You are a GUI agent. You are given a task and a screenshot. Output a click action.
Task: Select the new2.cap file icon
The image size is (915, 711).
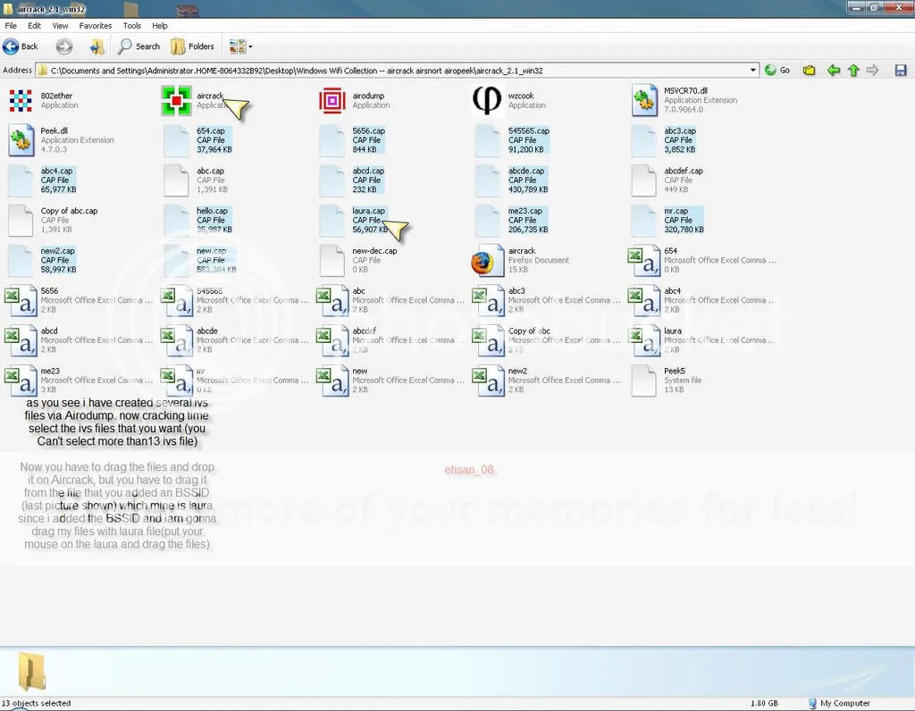coord(21,260)
